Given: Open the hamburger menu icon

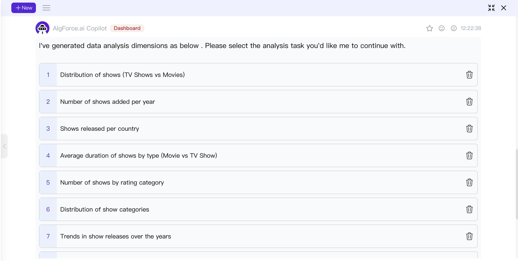Looking at the screenshot, I should pos(46,8).
